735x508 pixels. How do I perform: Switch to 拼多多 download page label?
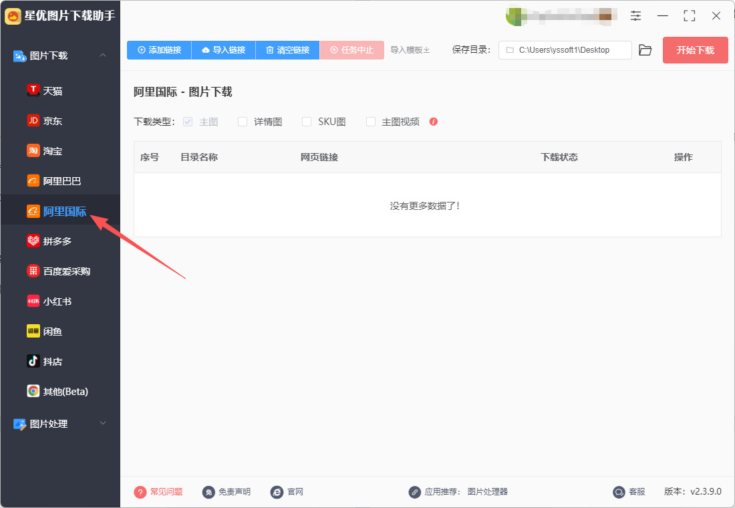point(57,241)
